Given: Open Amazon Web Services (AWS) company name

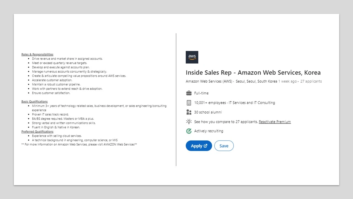Looking at the screenshot, I should tap(209, 81).
